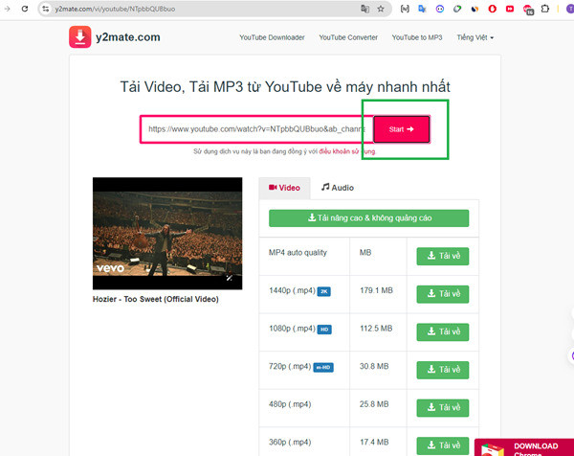This screenshot has height=456, width=574.
Task: Click the Hozier - Too Sweet title text
Action: (156, 299)
